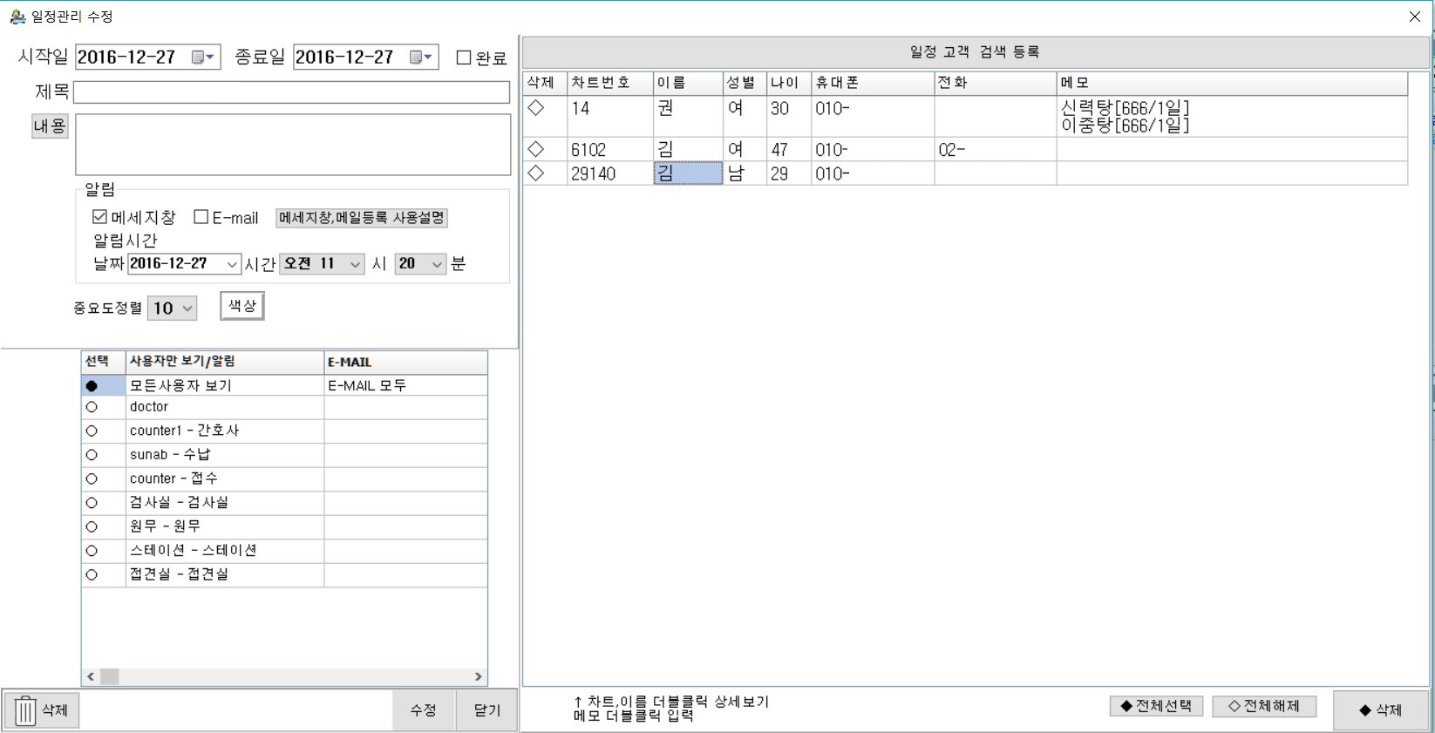Viewport: 1435px width, 733px height.
Task: Click delete diamond for chart 14 row
Action: (536, 108)
